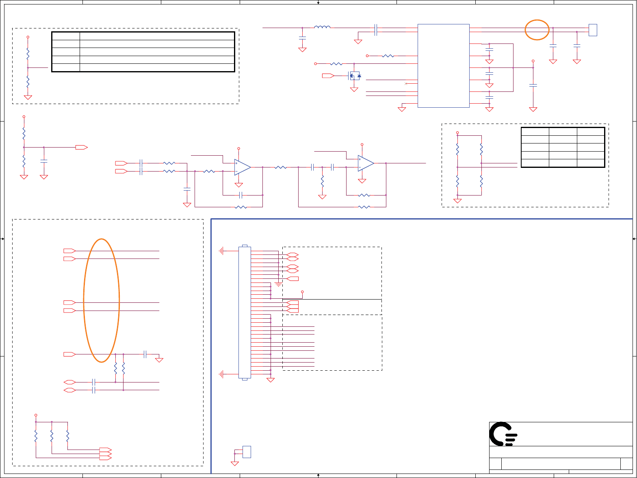The height and width of the screenshot is (478, 637).
Task: Click the no-connect X marker on IC pin
Action: pos(406,83)
